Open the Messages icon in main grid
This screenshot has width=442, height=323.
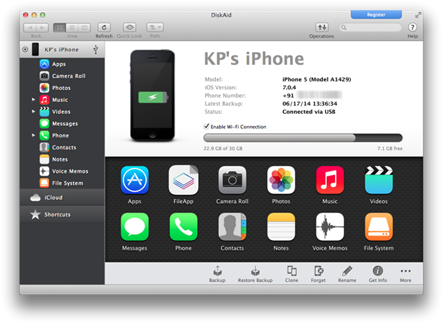135,227
